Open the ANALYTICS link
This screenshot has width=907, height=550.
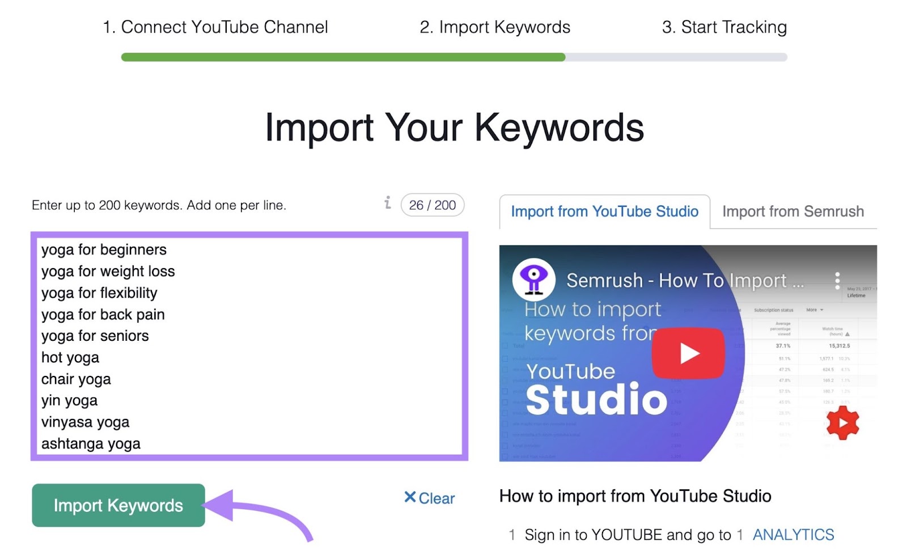792,534
